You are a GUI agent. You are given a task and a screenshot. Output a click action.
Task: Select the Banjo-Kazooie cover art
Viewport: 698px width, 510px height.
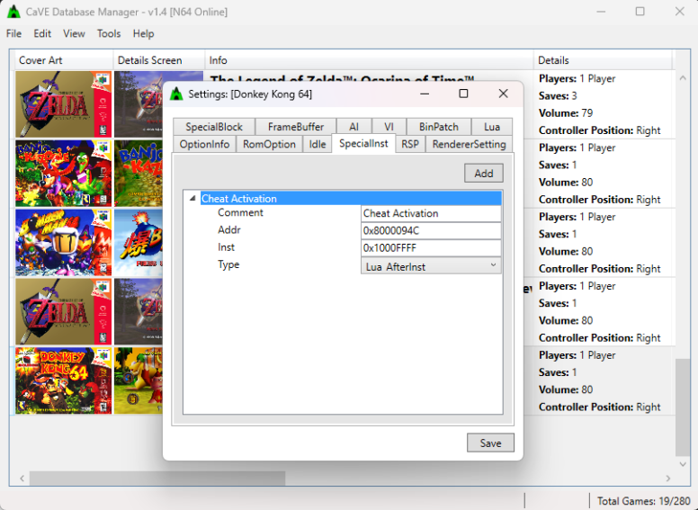tap(63, 173)
